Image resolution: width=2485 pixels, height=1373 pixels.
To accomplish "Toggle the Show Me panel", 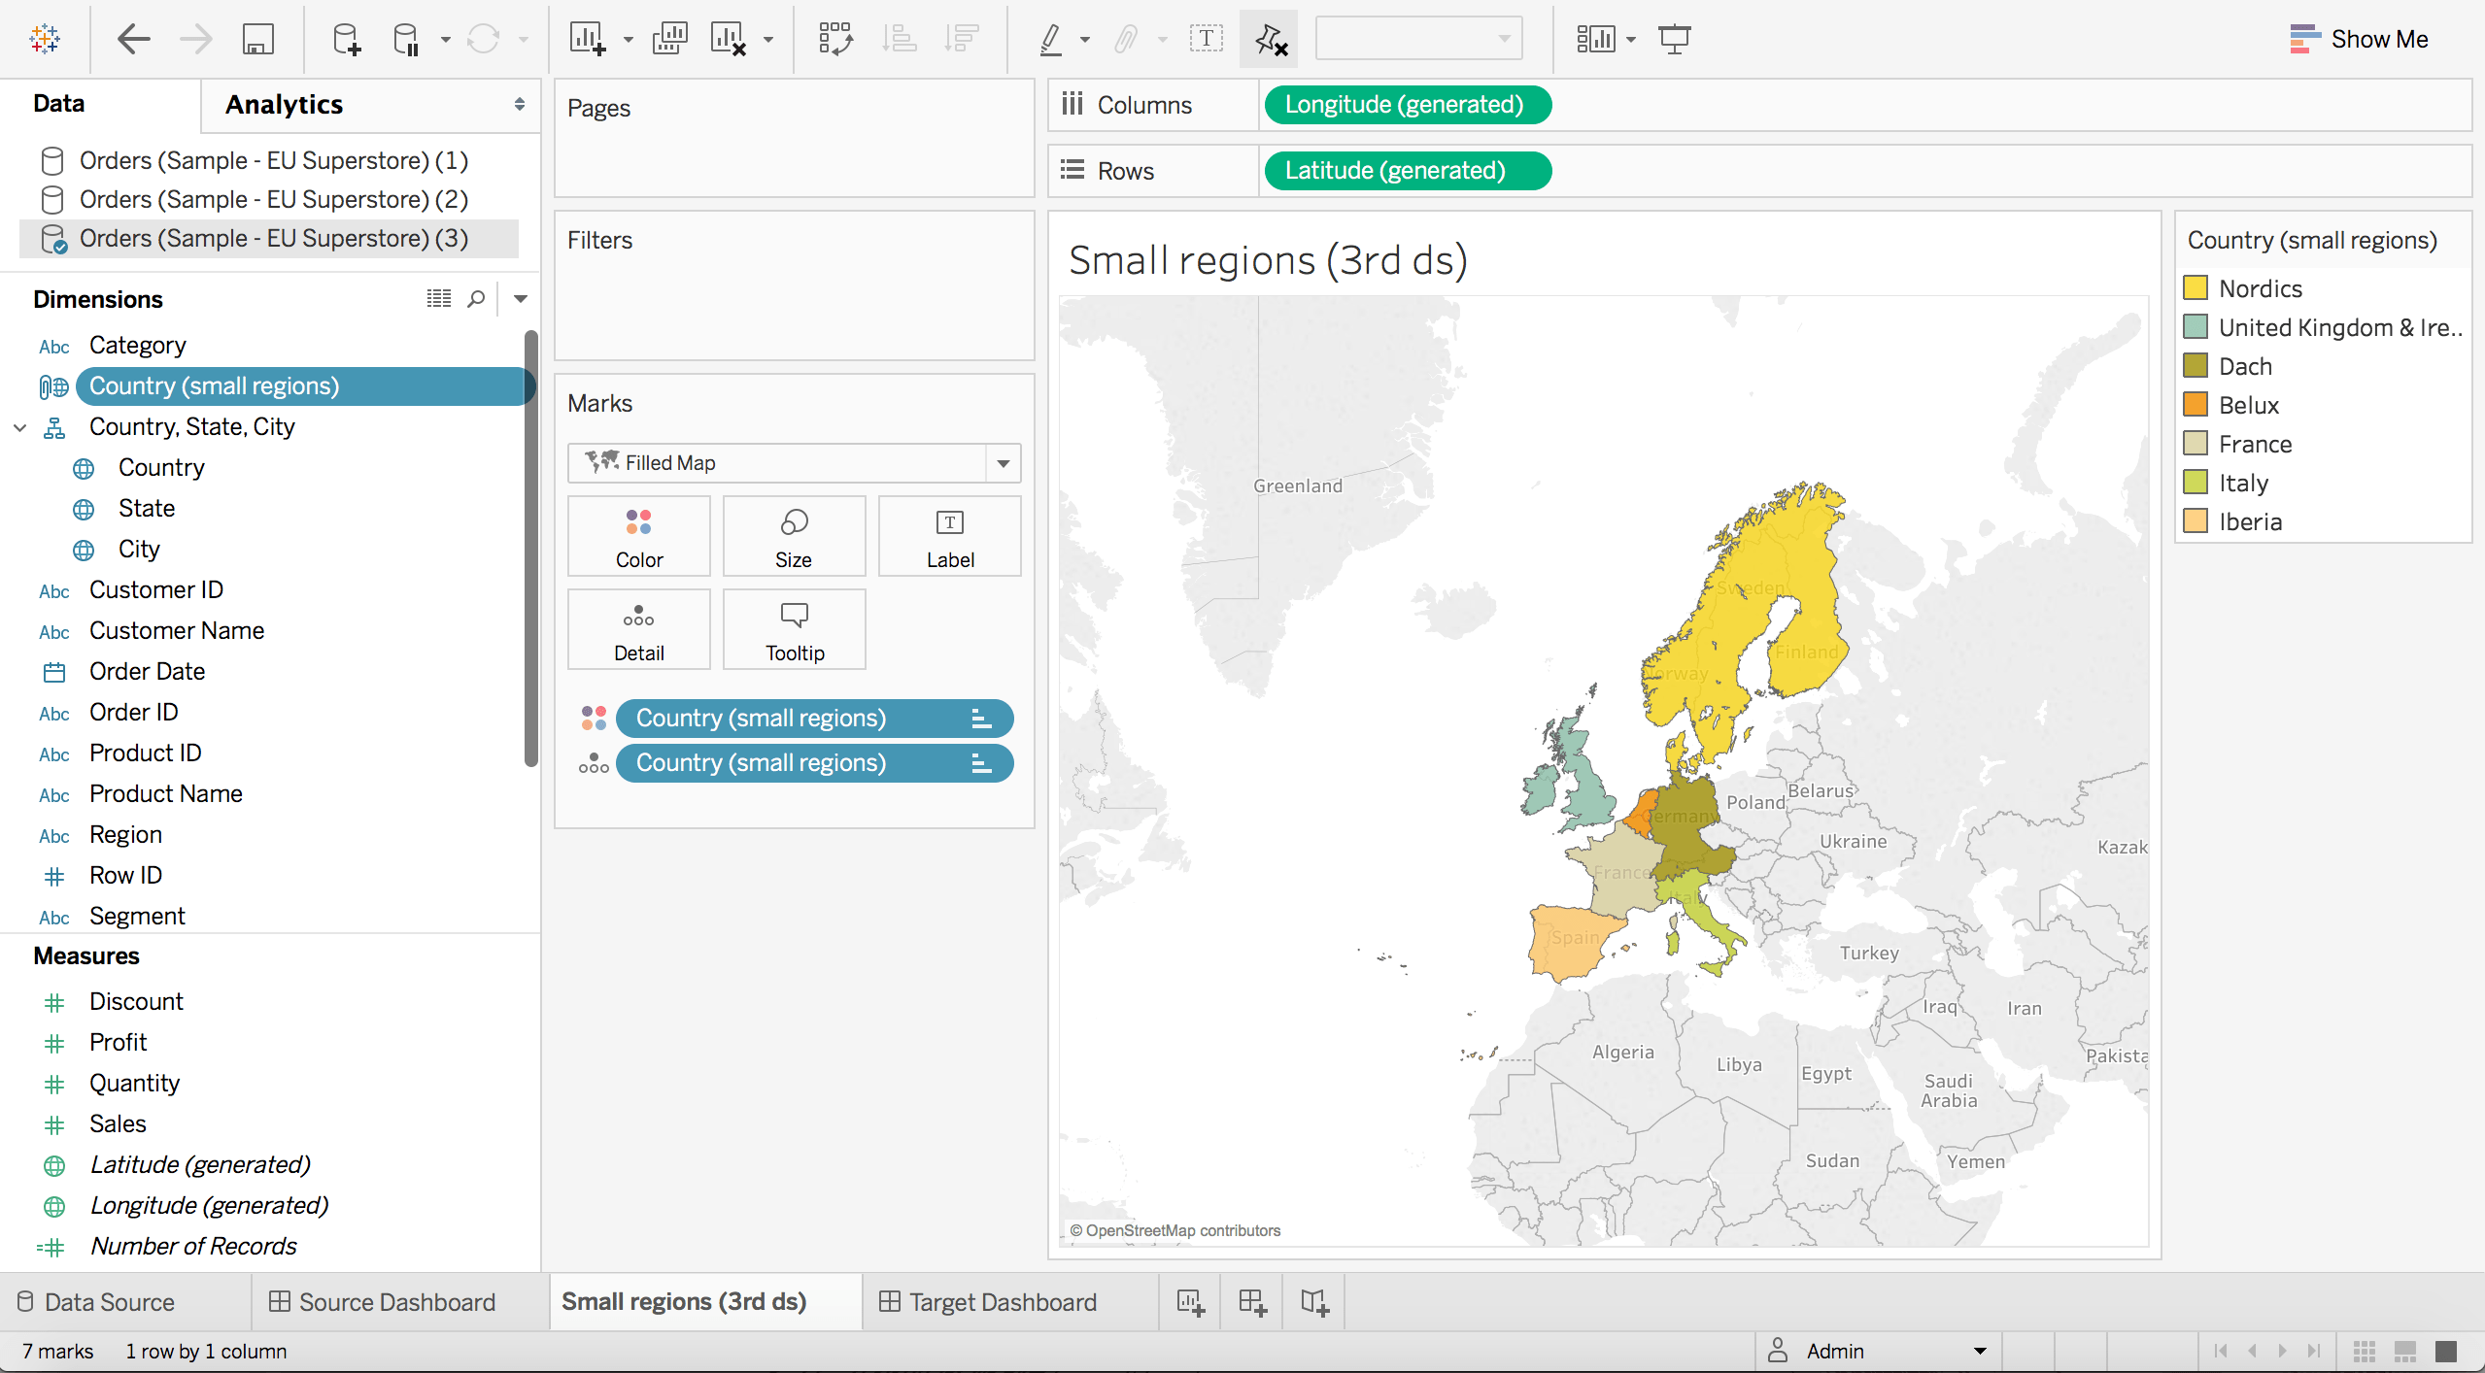I will tap(2359, 40).
